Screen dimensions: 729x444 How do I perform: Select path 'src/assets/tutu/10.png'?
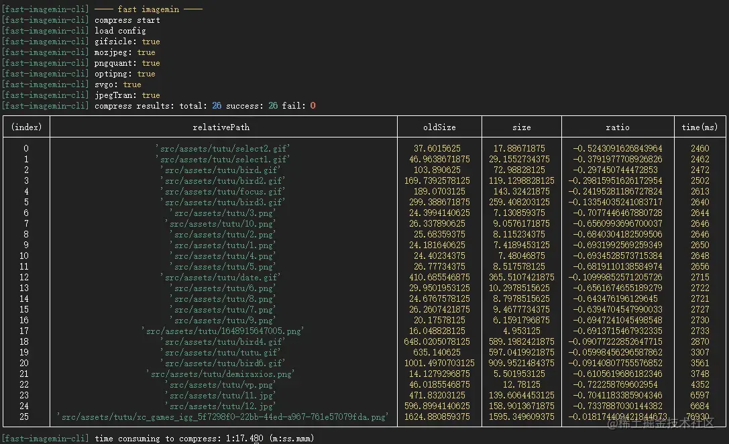point(221,223)
